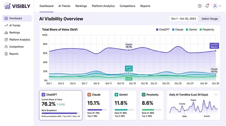Click the Claude rank progress bar
Viewport: 226px width, 126px height.
click(97, 110)
